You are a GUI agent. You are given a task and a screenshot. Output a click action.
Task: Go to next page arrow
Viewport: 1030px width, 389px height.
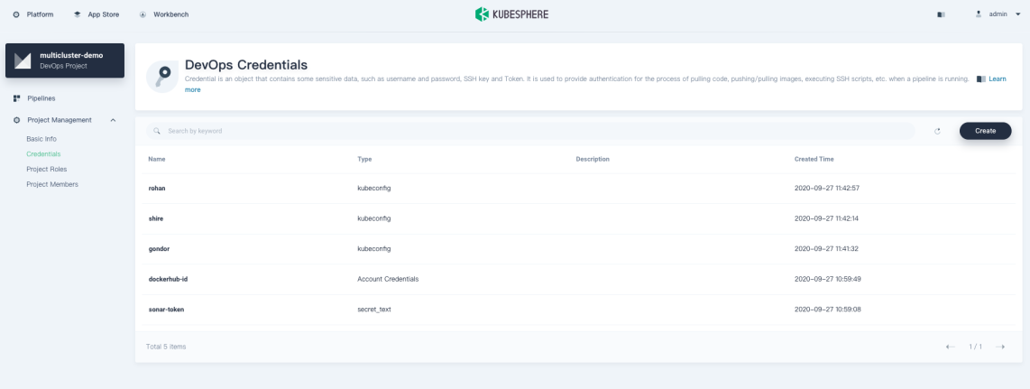click(x=999, y=347)
